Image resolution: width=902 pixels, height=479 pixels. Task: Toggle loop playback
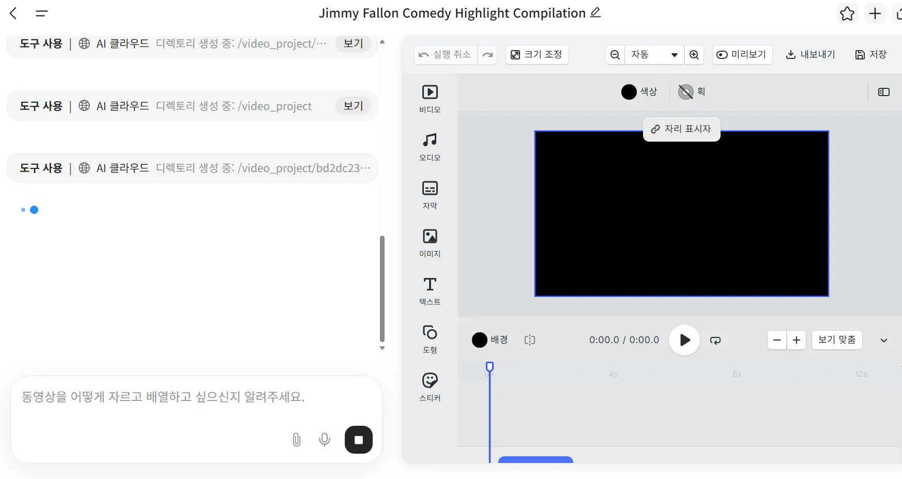pos(715,340)
